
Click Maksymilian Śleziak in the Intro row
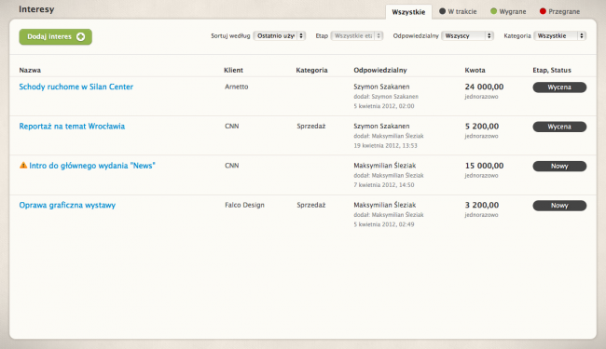tap(384, 166)
